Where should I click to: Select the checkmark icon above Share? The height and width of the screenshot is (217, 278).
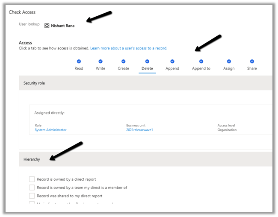pos(252,62)
